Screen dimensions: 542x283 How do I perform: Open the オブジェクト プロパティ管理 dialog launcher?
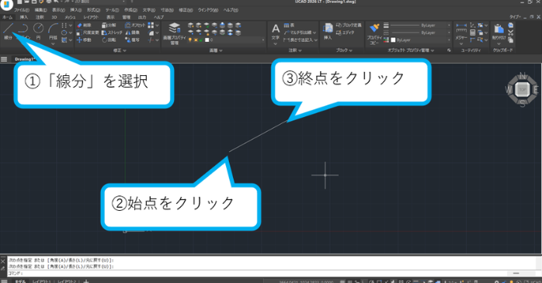point(449,50)
